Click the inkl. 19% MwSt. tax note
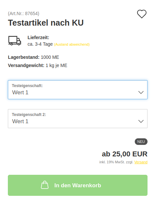This screenshot has width=157, height=206. point(116,162)
